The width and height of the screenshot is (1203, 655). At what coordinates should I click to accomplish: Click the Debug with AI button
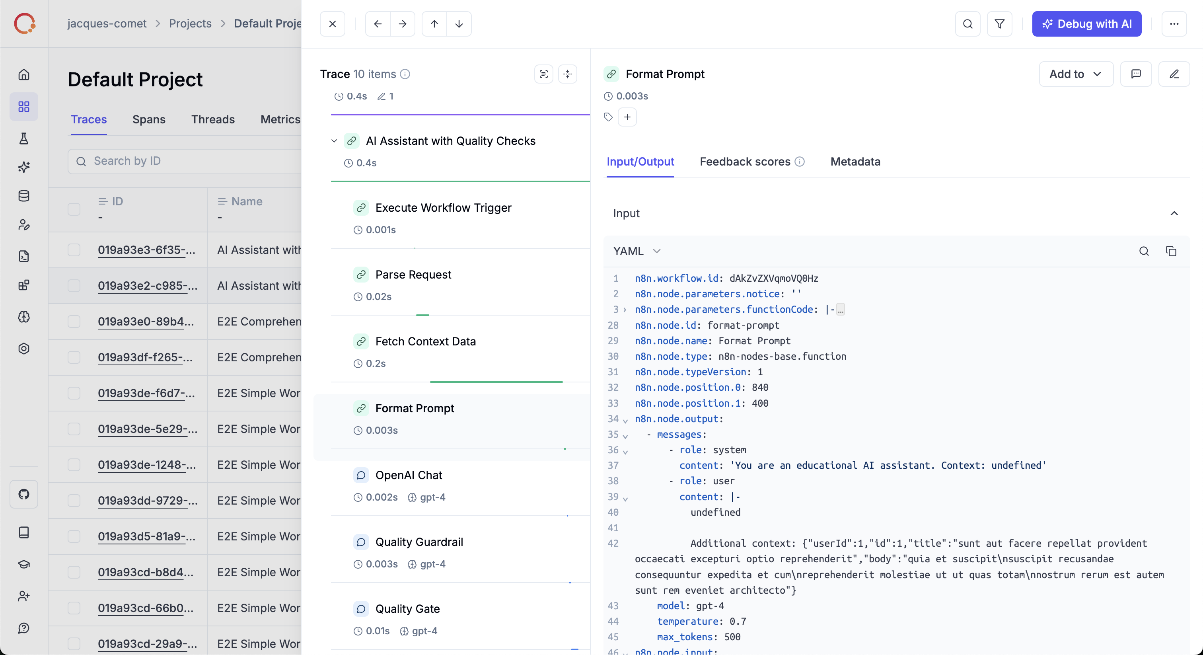tap(1086, 24)
